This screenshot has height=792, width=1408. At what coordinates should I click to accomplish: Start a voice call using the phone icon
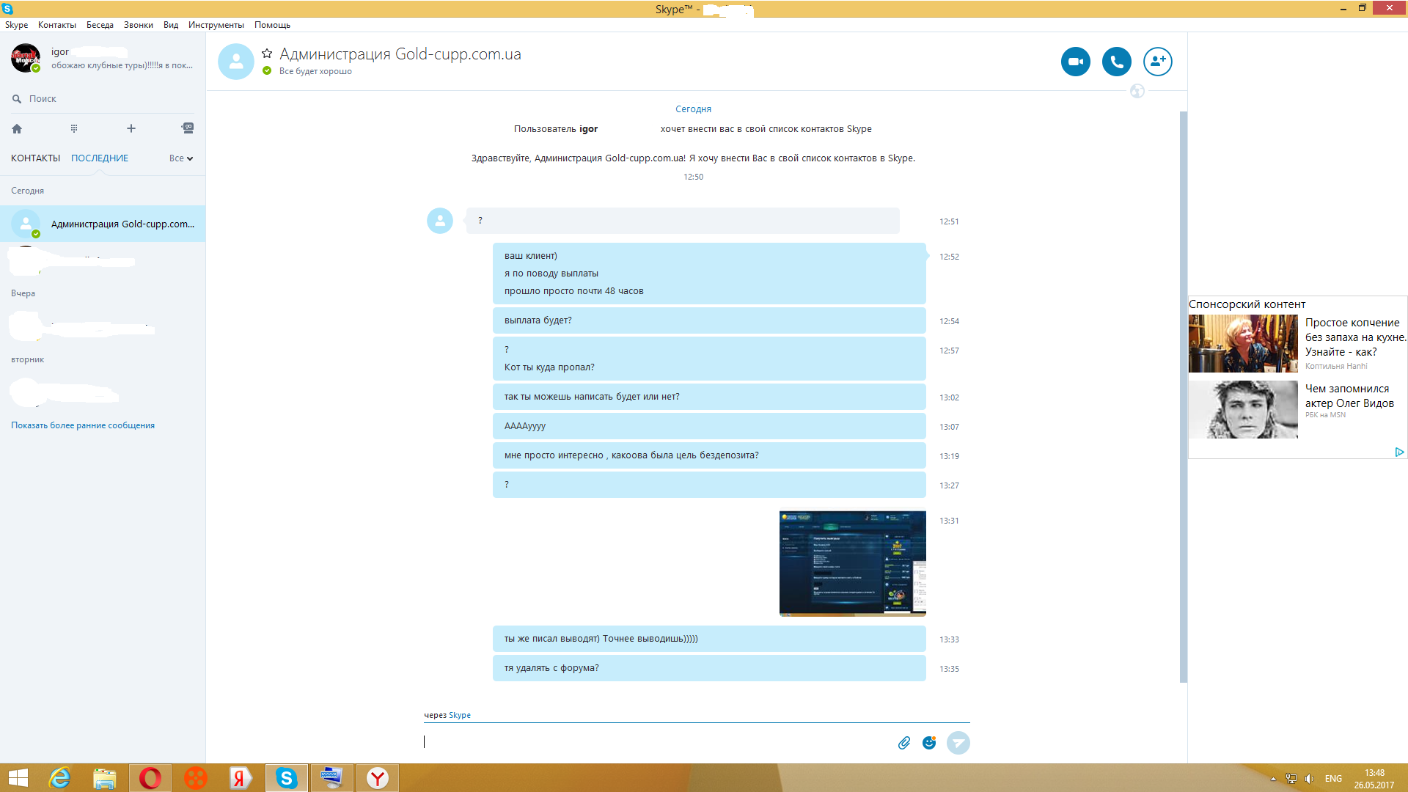[x=1116, y=62]
